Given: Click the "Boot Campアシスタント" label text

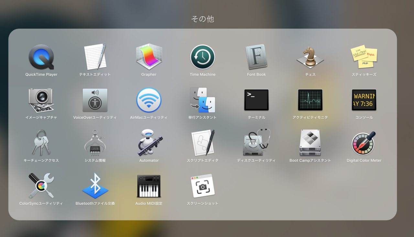Looking at the screenshot, I should (310, 160).
